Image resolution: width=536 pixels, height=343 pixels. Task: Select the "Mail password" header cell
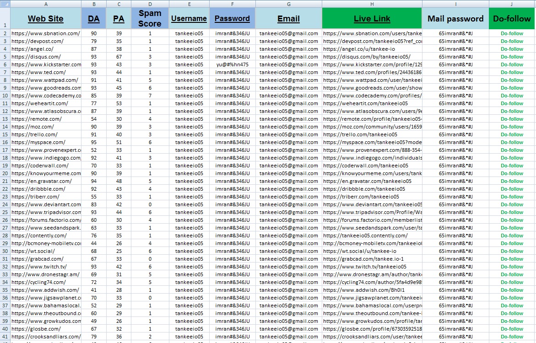[x=455, y=19]
